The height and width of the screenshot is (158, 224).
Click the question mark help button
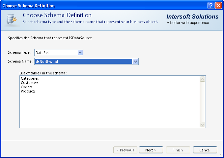click(x=211, y=6)
